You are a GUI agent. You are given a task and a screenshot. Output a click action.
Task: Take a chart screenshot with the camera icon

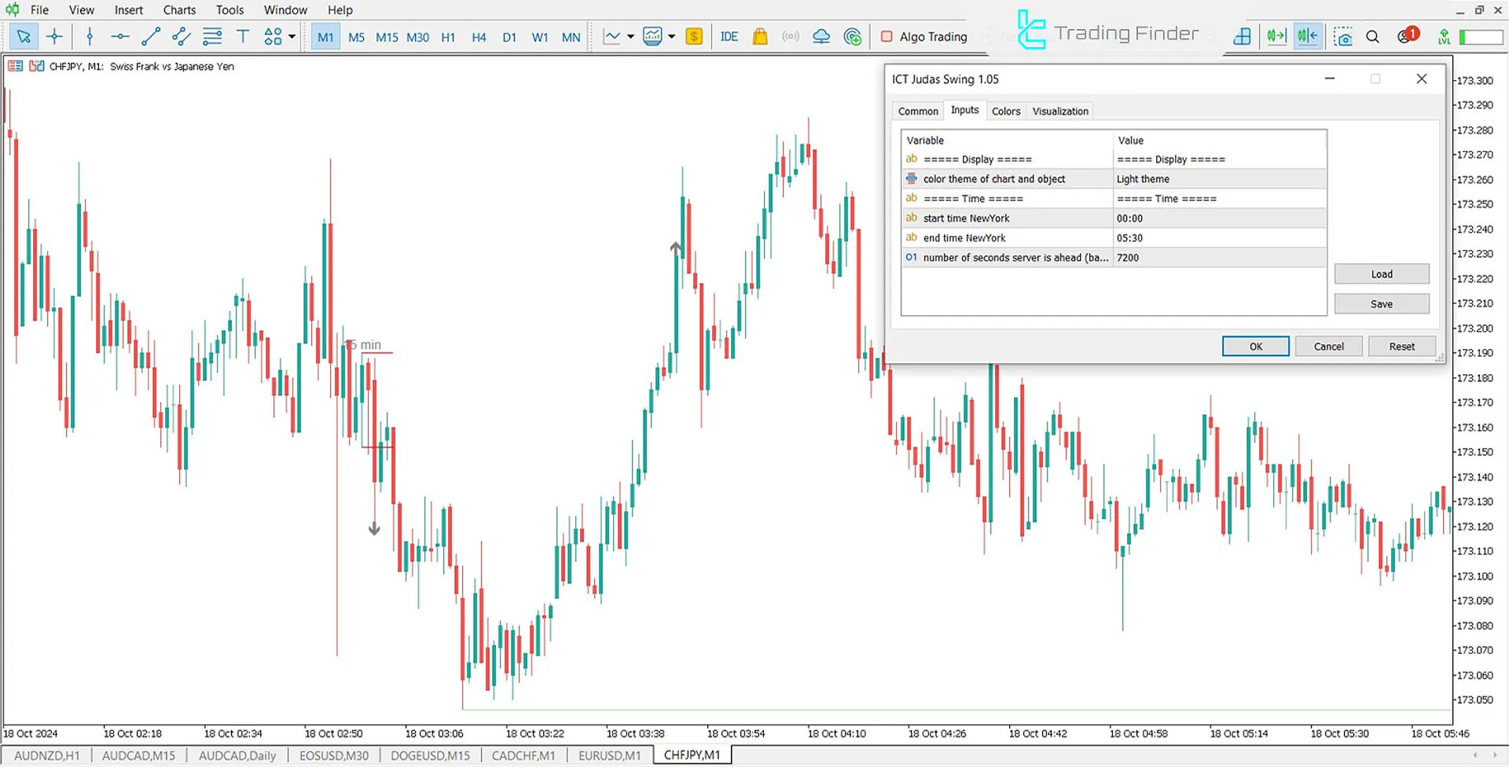(1343, 36)
